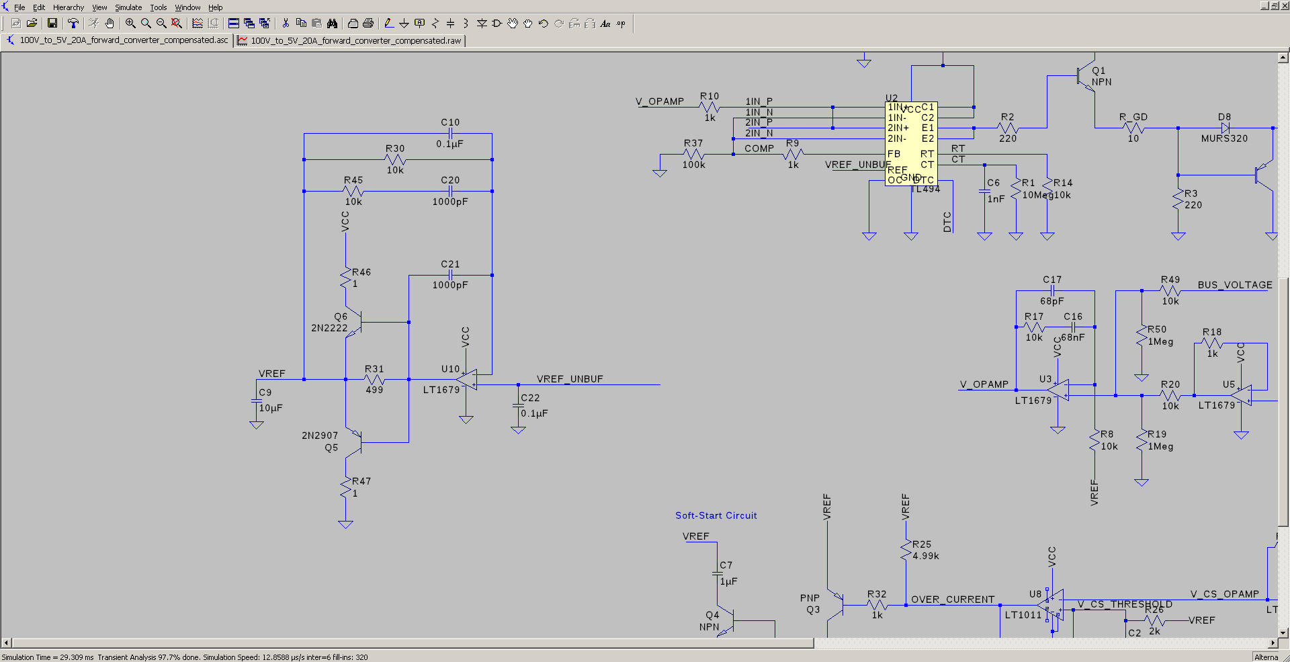Viewport: 1290px width, 662px height.
Task: Click the U10 LT1679 op-amp symbol
Action: click(x=466, y=380)
